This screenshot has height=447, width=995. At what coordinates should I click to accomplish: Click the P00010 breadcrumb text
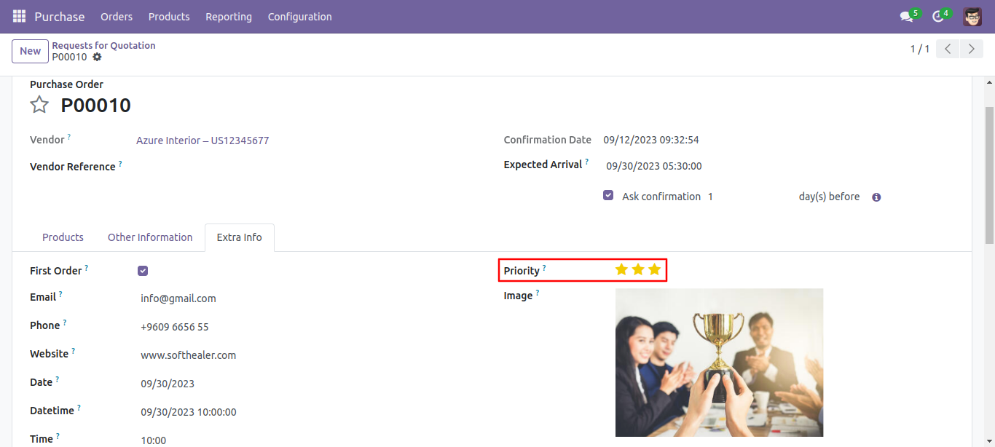(69, 57)
